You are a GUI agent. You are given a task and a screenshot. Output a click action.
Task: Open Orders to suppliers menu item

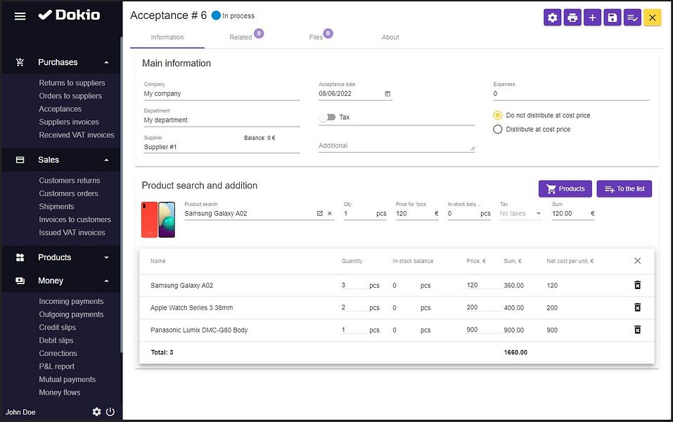(x=70, y=96)
